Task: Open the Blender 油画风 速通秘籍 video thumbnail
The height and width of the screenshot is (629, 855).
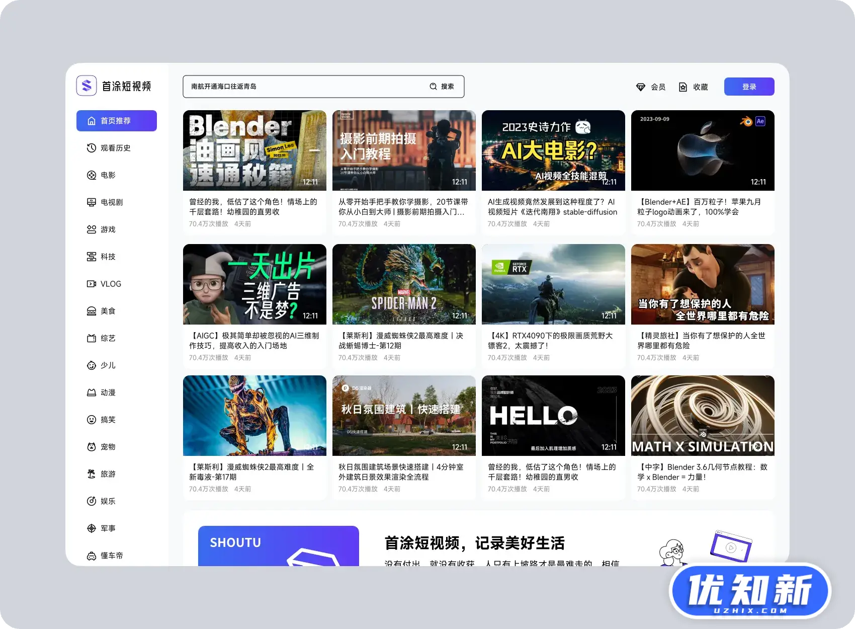Action: (254, 150)
